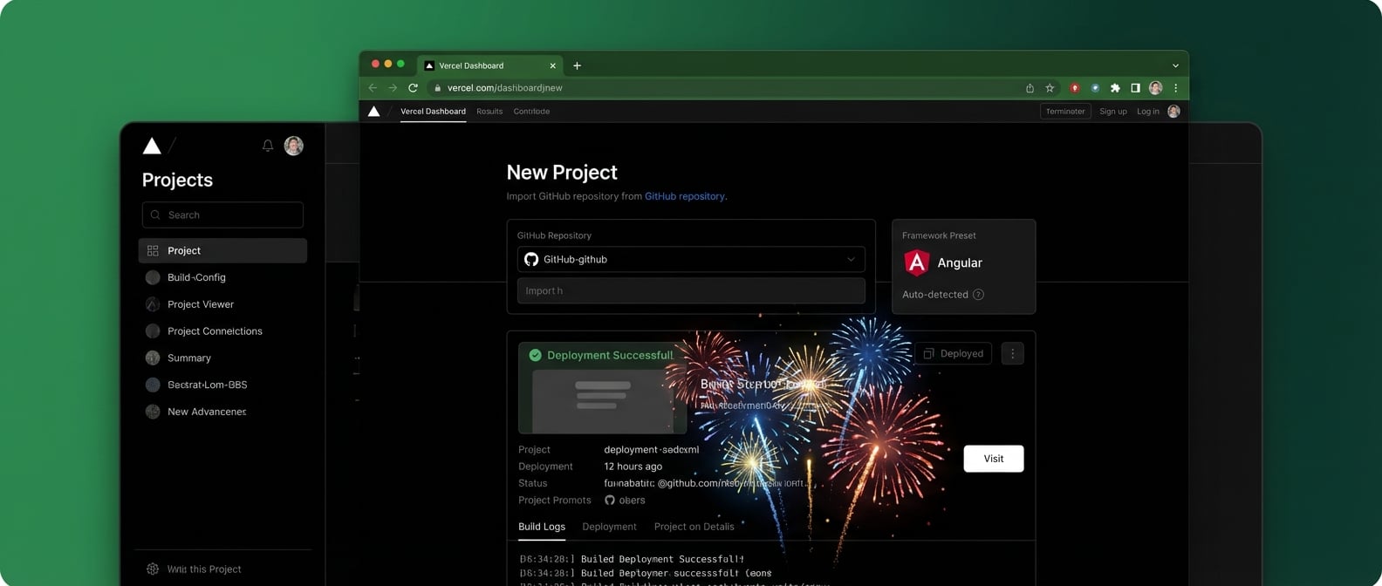Select the Build Logs tab
Viewport: 1382px width, 586px height.
pos(542,527)
